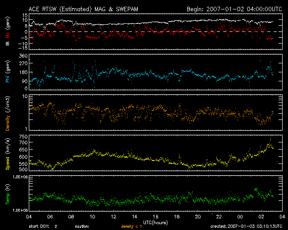Click the '360' value on the Phi axis

(23, 56)
